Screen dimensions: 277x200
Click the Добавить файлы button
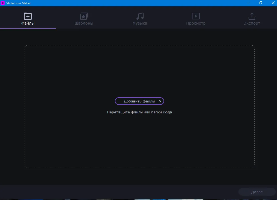pyautogui.click(x=137, y=101)
